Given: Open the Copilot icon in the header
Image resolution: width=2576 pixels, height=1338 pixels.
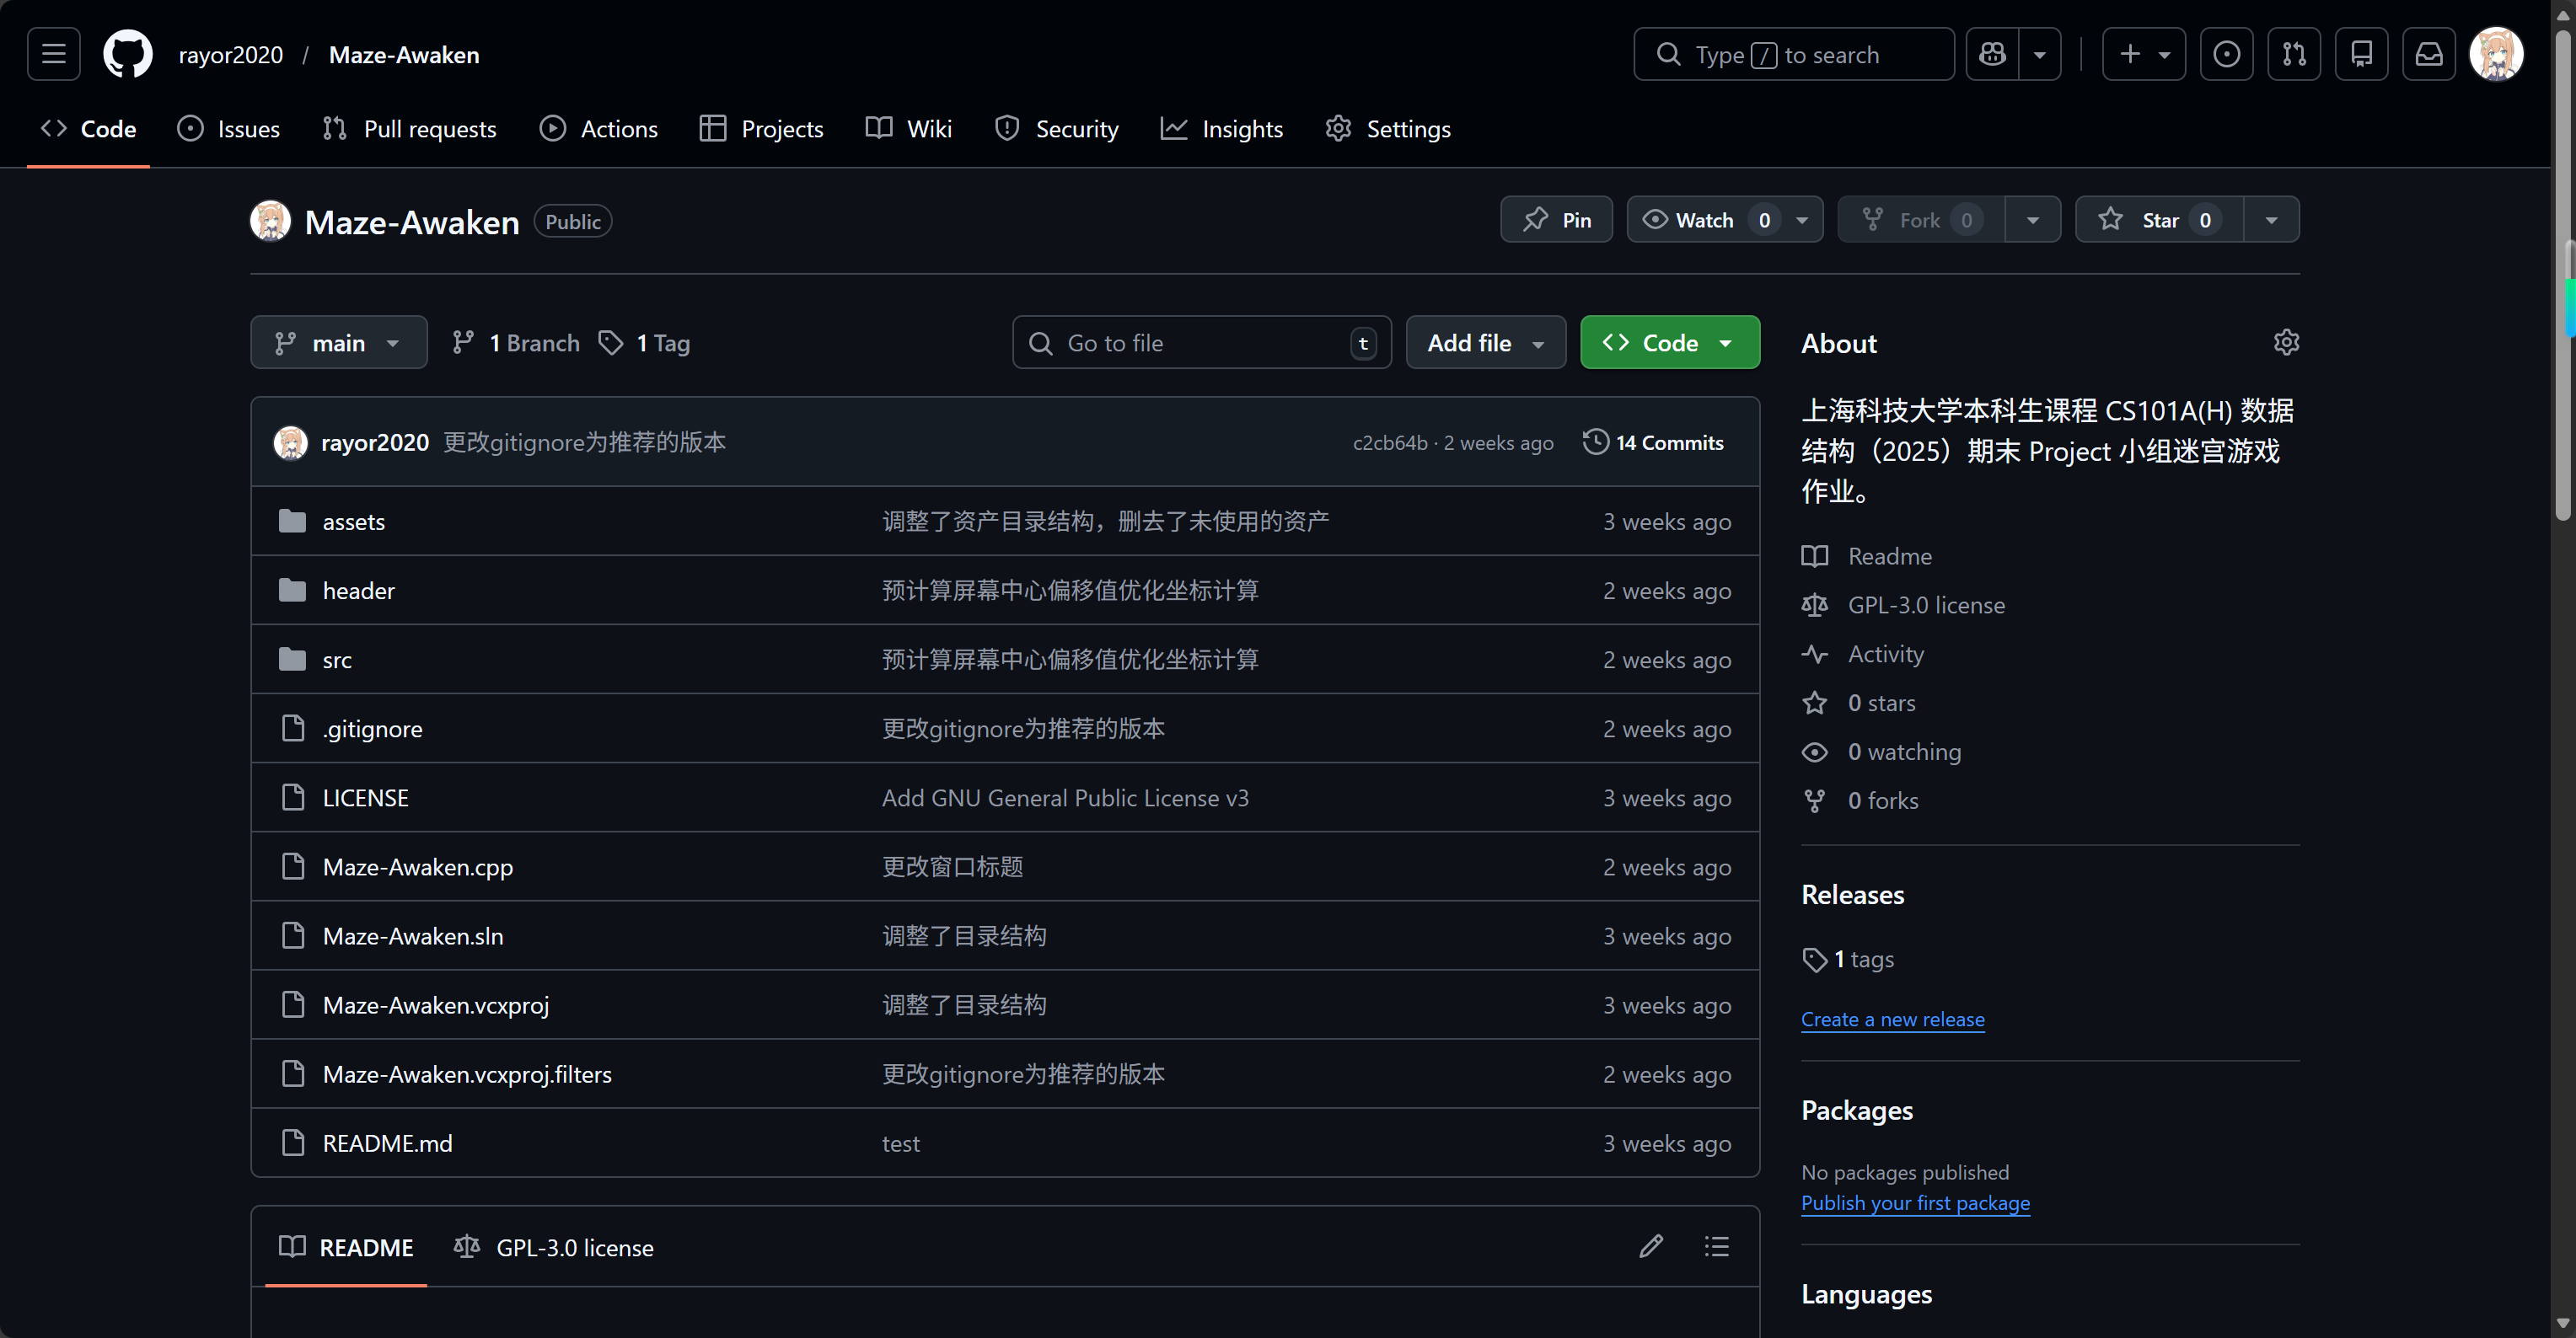Looking at the screenshot, I should 1992,54.
